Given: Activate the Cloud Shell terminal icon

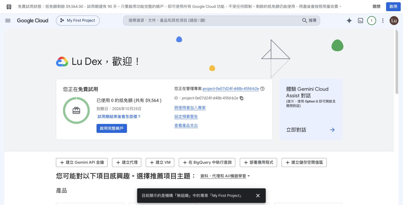Looking at the screenshot, I should coord(360,21).
